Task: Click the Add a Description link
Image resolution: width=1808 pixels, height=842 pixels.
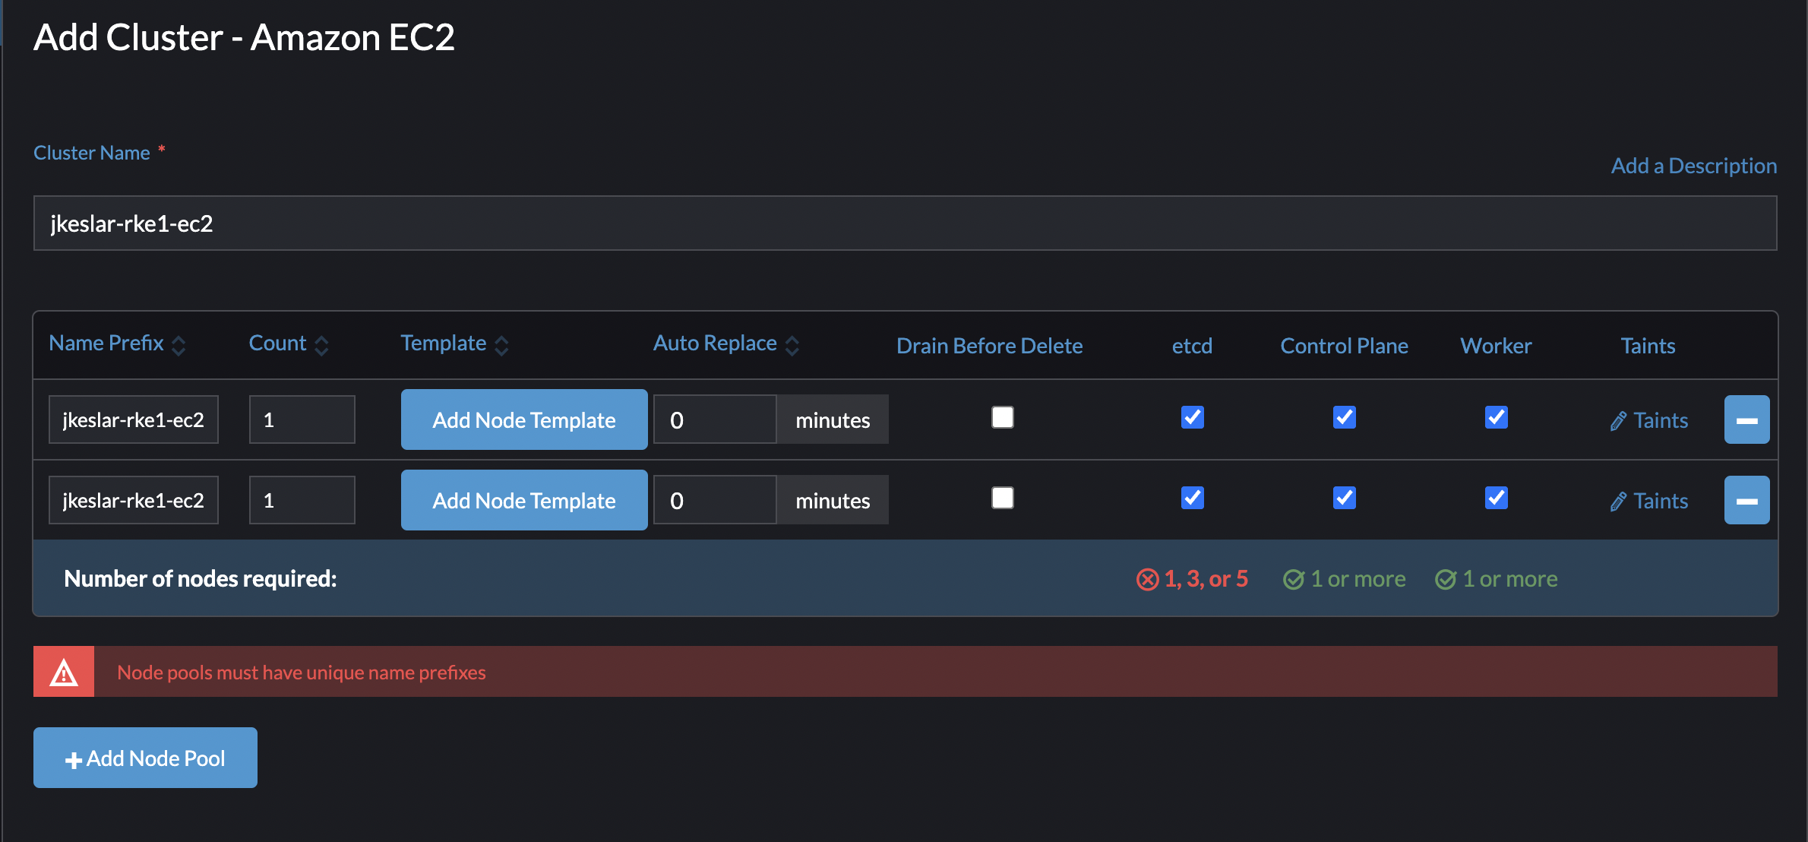Action: (1693, 166)
